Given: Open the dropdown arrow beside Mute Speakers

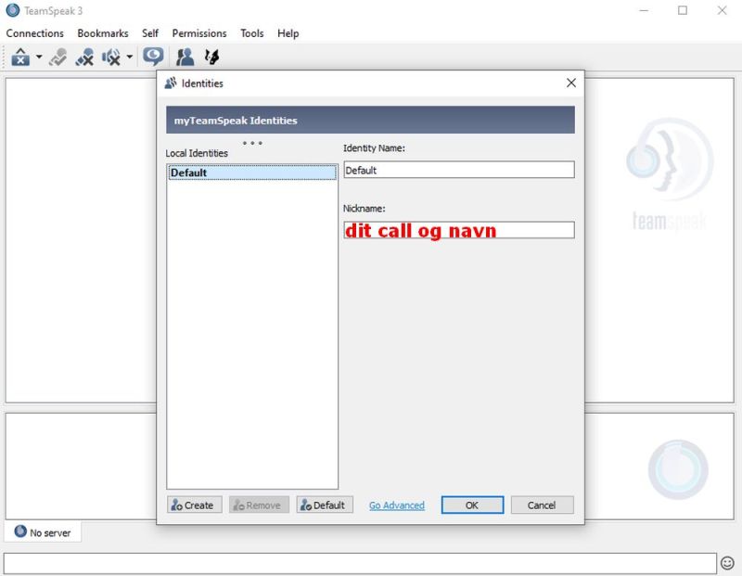Looking at the screenshot, I should (129, 58).
